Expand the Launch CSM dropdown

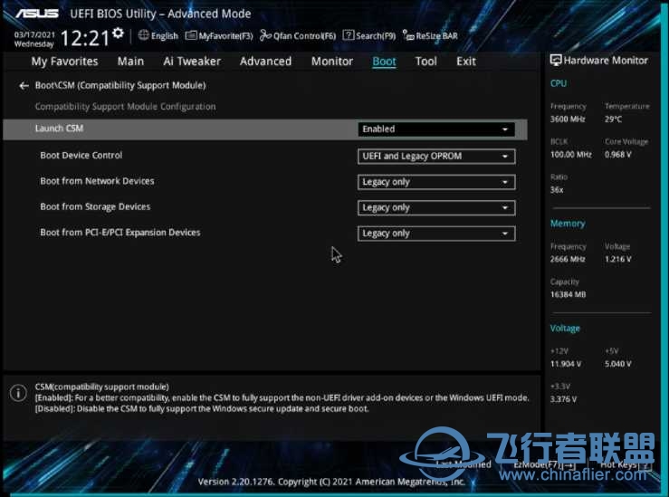pos(436,129)
